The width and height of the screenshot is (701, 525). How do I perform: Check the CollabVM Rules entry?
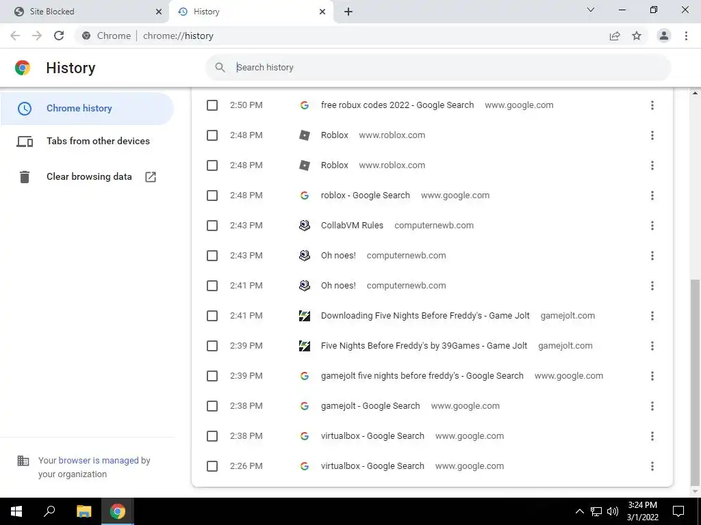pyautogui.click(x=212, y=226)
